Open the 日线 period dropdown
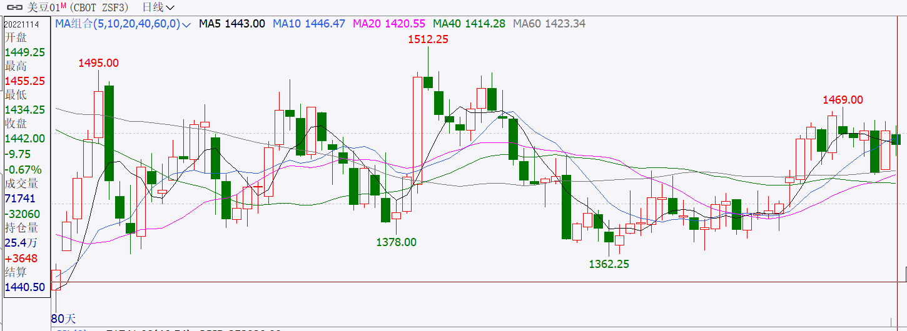 pyautogui.click(x=158, y=7)
